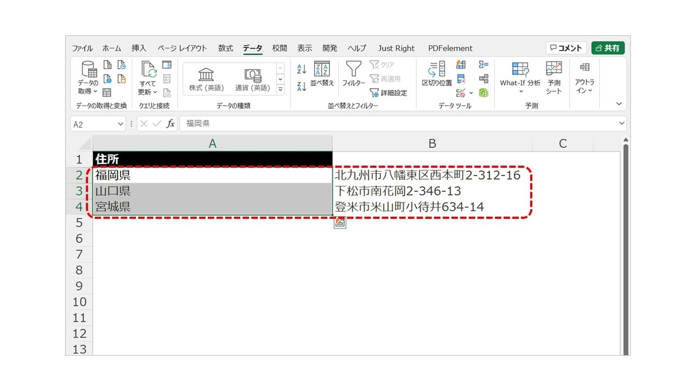Switch to the 挿入 tab
696x391 pixels.
139,48
